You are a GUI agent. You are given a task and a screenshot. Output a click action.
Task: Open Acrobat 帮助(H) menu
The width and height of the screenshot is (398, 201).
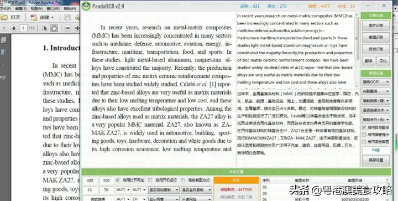70,9
